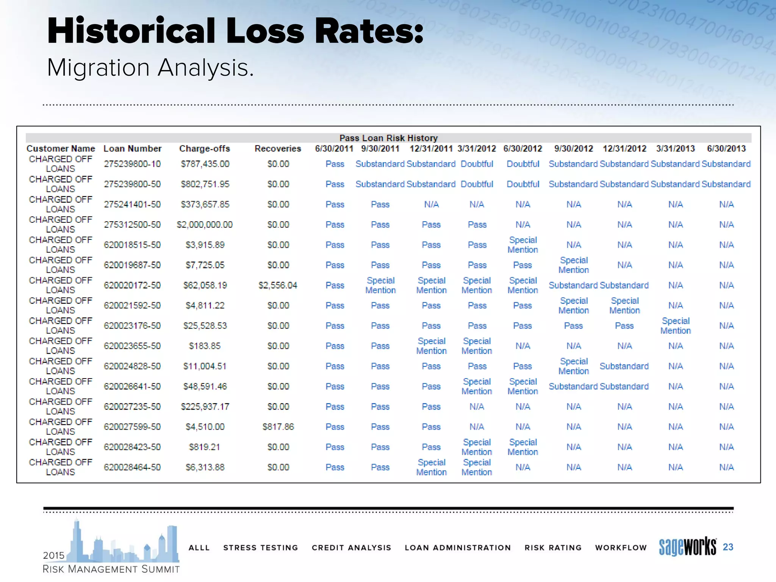Click the slide number 23
This screenshot has height=582, width=776.
tap(728, 547)
